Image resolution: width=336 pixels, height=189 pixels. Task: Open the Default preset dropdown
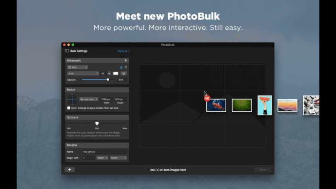coord(124,51)
